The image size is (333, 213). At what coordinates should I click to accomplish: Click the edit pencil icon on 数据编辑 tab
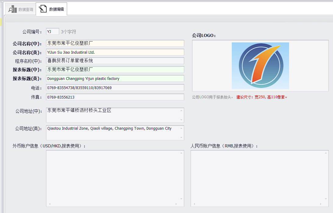coord(42,9)
